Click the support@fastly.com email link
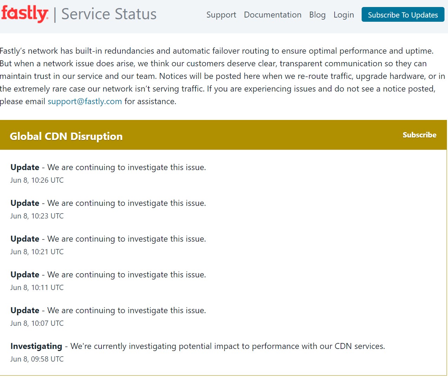Viewport: 448px width, 377px height. 85,101
